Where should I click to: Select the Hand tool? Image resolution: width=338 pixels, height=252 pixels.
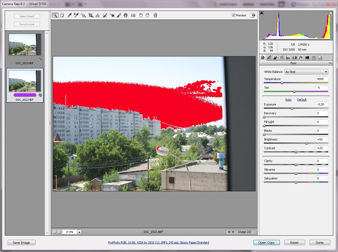click(x=62, y=15)
